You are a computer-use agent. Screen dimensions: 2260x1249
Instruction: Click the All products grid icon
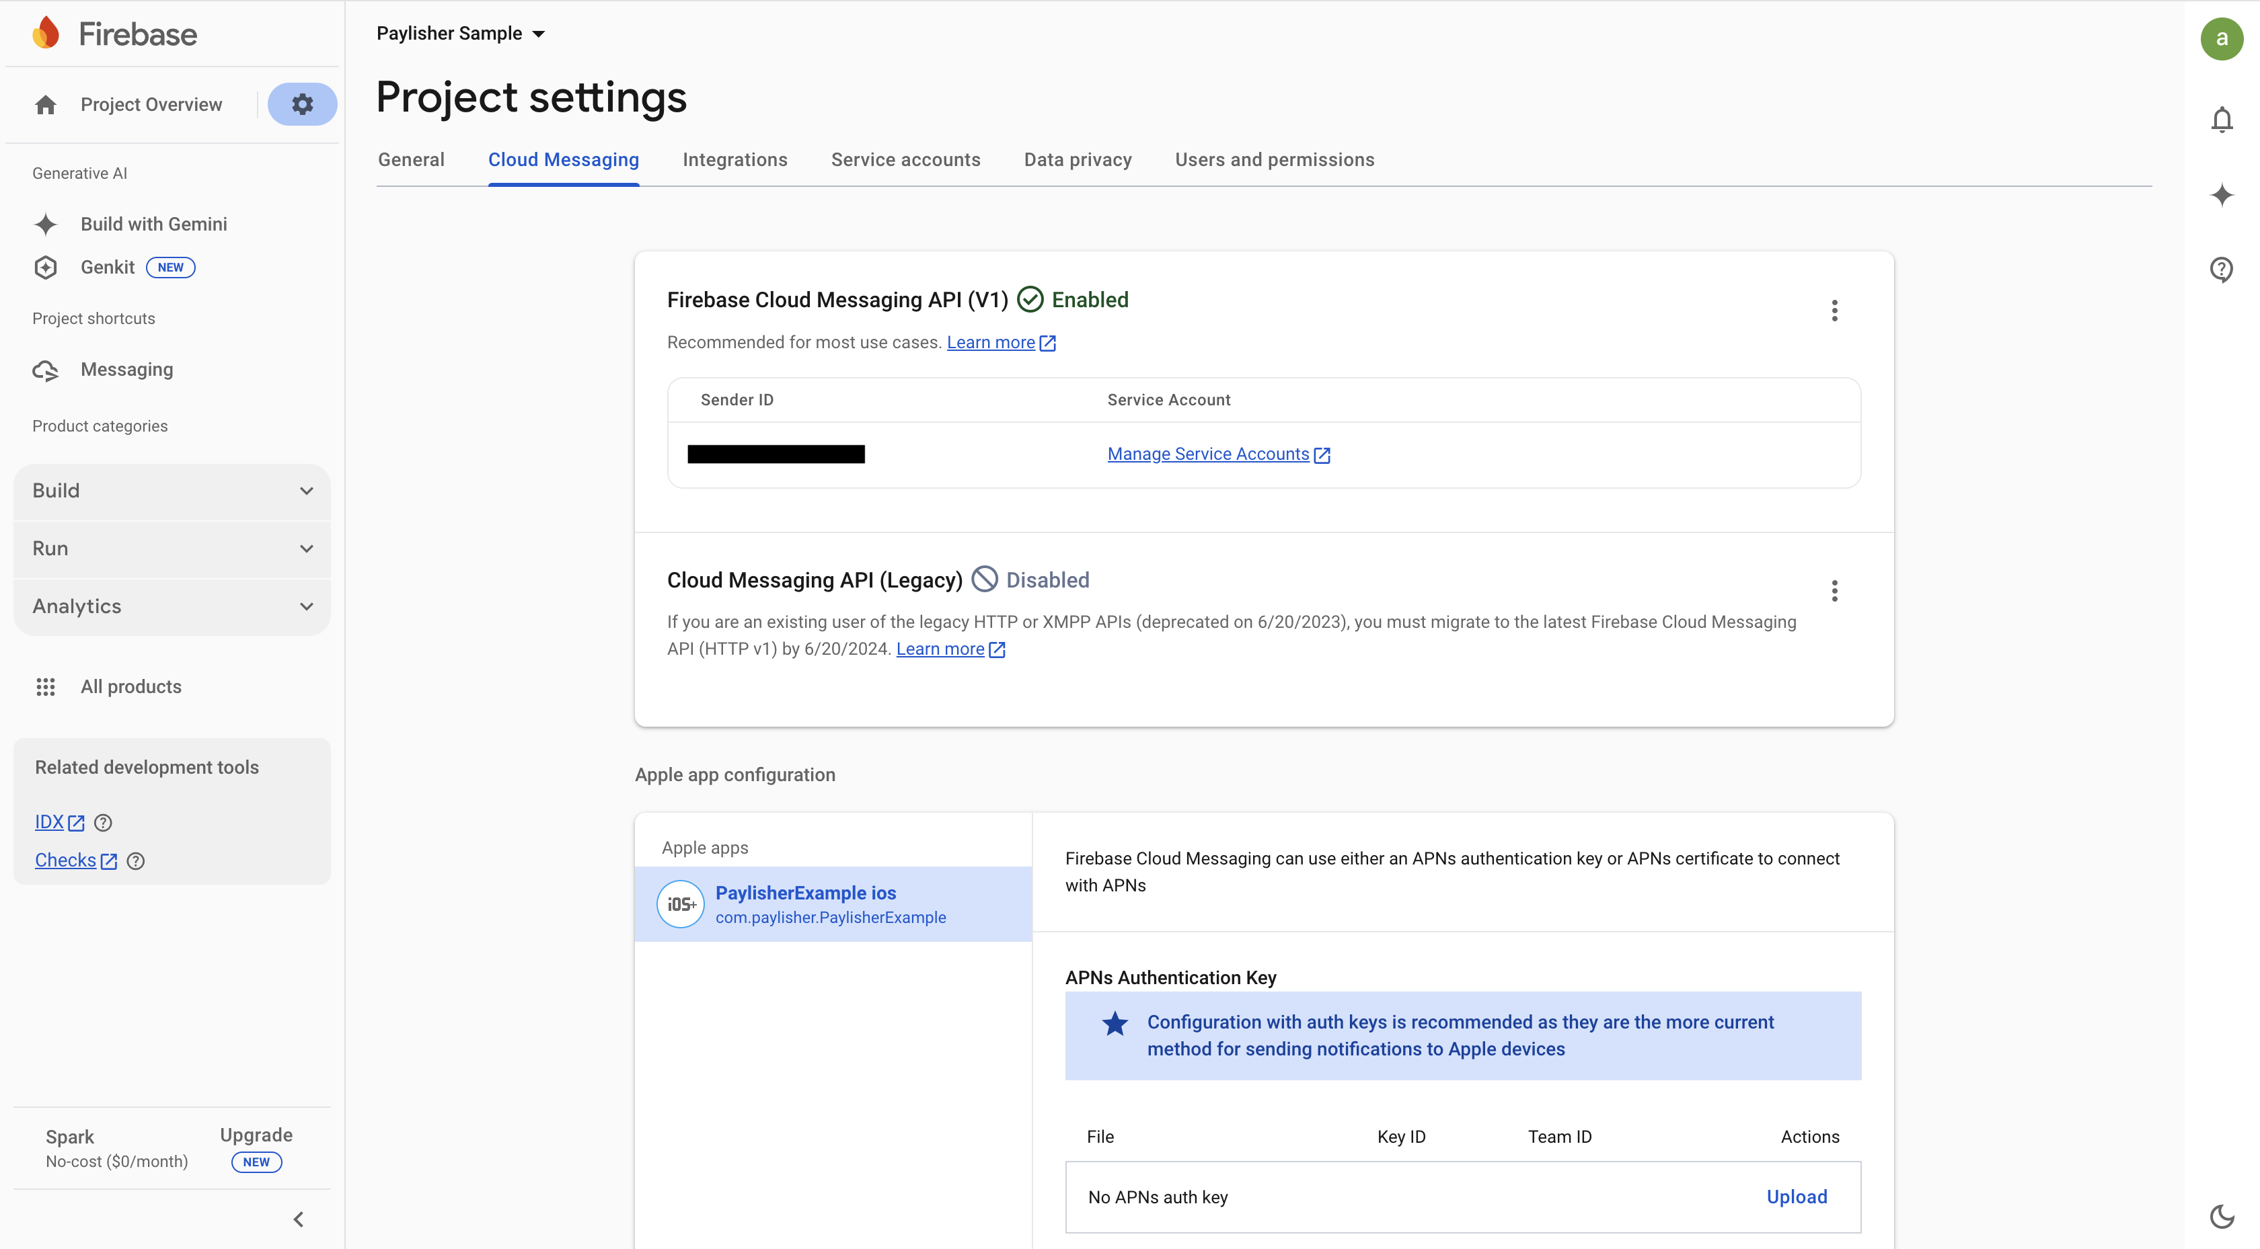46,687
